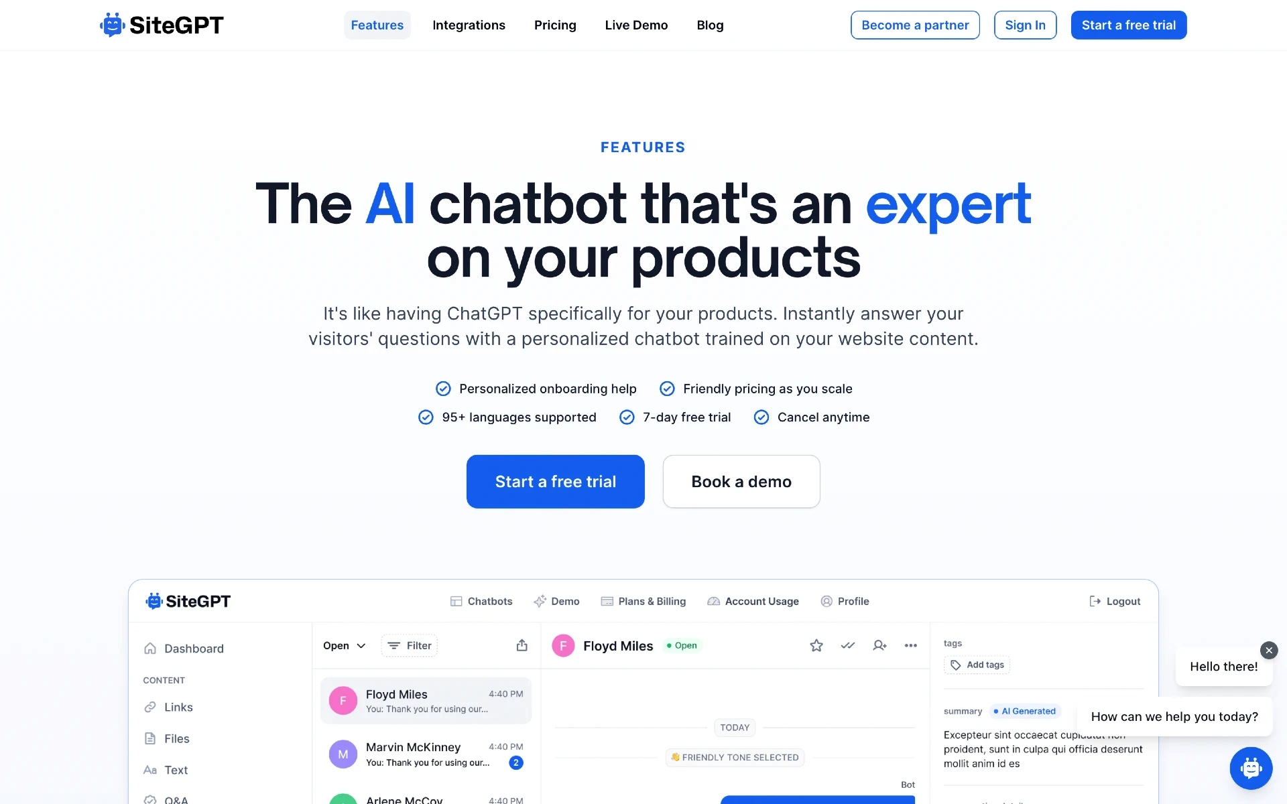Click the Text content icon
Viewport: 1287px width, 804px height.
click(151, 770)
